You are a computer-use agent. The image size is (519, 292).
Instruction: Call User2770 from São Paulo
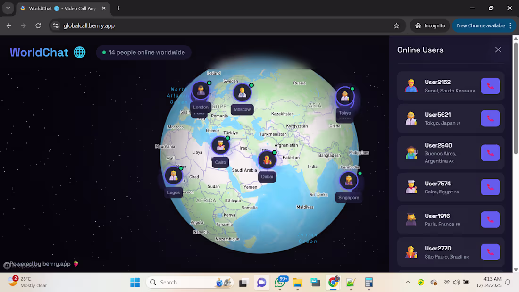490,252
